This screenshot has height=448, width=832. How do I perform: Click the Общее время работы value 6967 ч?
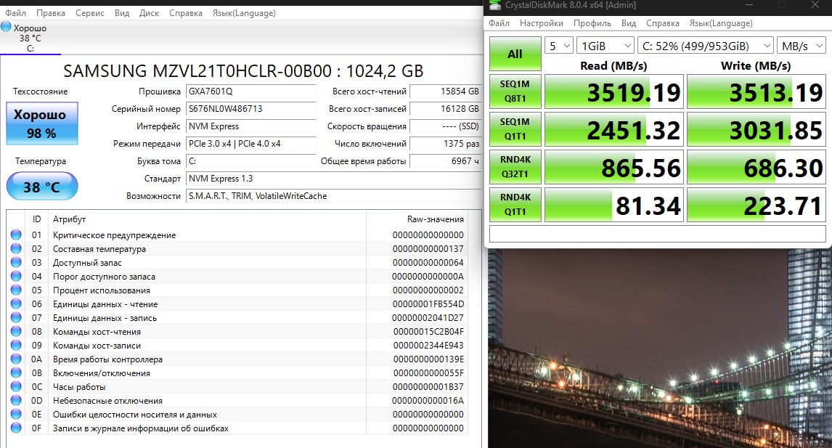click(446, 161)
